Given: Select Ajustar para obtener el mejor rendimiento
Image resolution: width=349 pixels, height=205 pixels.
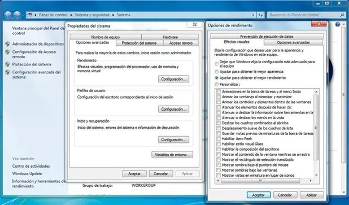Looking at the screenshot, I should [x=216, y=78].
